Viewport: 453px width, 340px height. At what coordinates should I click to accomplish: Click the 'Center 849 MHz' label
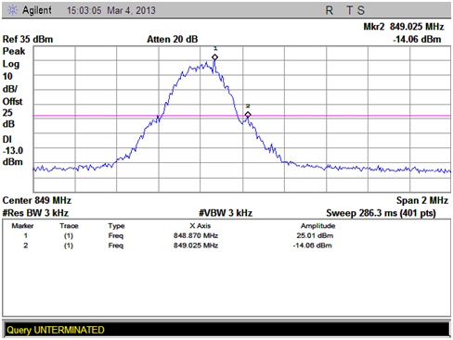pos(37,201)
